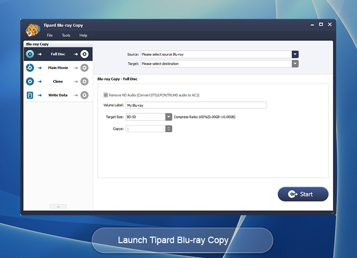Click the blue source disc icon beside Full Disc

30,54
